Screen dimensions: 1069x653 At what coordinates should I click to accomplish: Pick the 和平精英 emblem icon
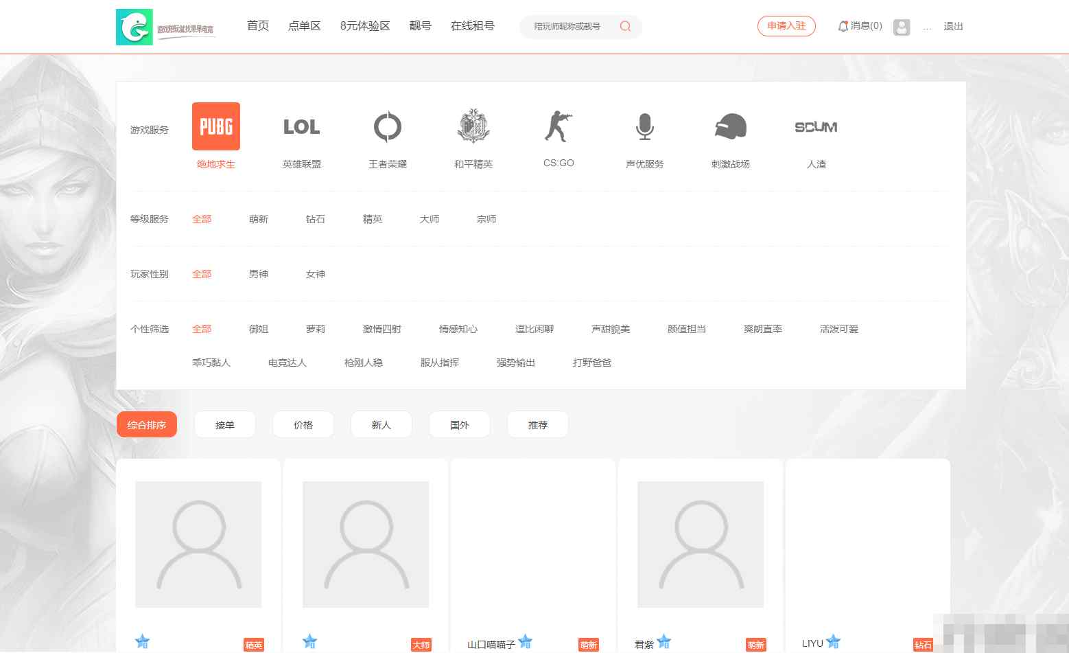coord(473,126)
